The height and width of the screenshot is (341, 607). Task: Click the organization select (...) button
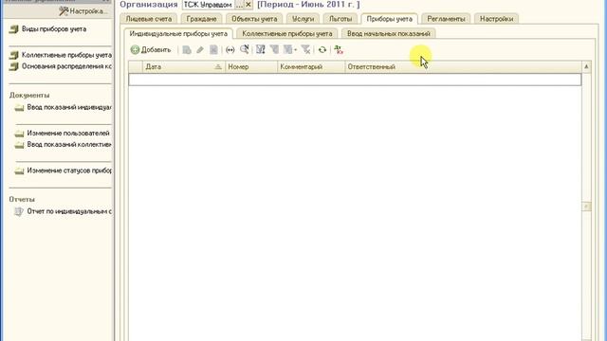pyautogui.click(x=240, y=5)
